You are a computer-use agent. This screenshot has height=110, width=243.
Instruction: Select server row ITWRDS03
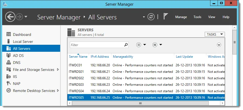pos(146,85)
